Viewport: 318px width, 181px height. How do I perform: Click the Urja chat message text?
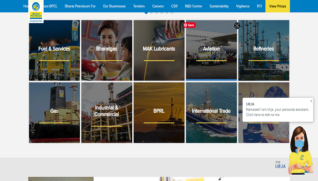(x=277, y=112)
